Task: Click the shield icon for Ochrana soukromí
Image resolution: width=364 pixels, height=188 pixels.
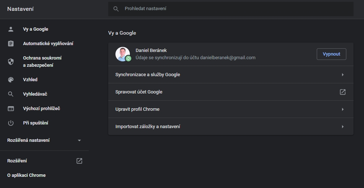Action: [x=11, y=62]
